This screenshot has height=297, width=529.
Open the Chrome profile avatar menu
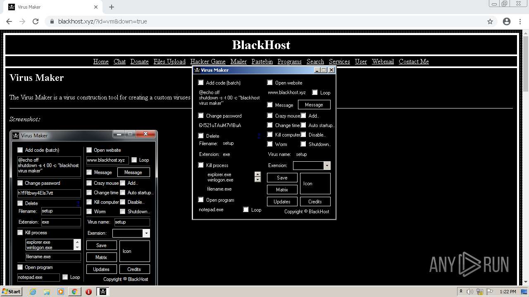pyautogui.click(x=507, y=21)
